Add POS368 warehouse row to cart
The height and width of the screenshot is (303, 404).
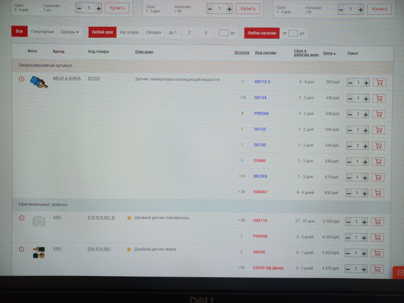point(379,114)
